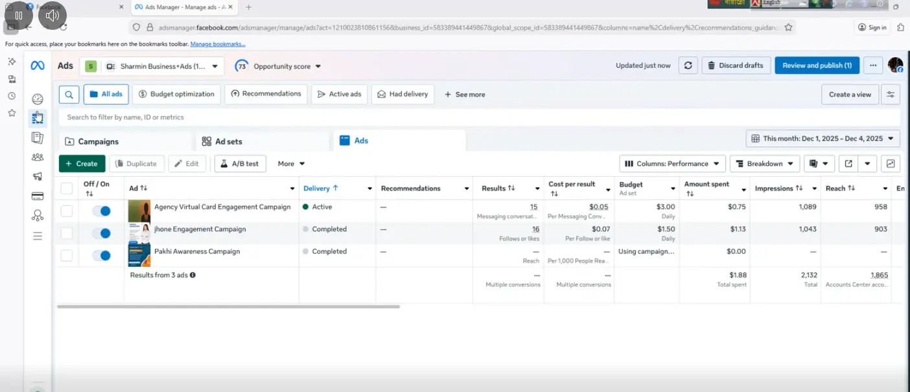Image resolution: width=910 pixels, height=392 pixels.
Task: Open the account overview gauge icon
Action: [x=38, y=99]
